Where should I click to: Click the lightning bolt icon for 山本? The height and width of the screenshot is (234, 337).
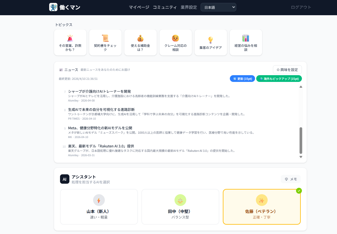(x=99, y=200)
